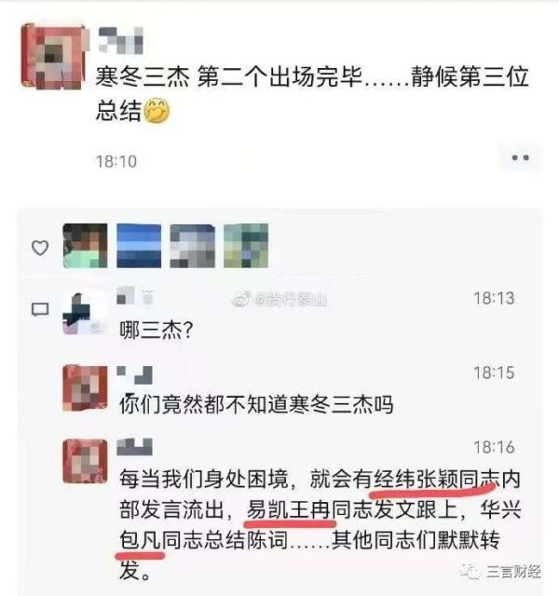Screen dimensions: 559x596
Task: Select comment "你们竟然都不知道寒冬三杰吗"
Action: (x=257, y=404)
